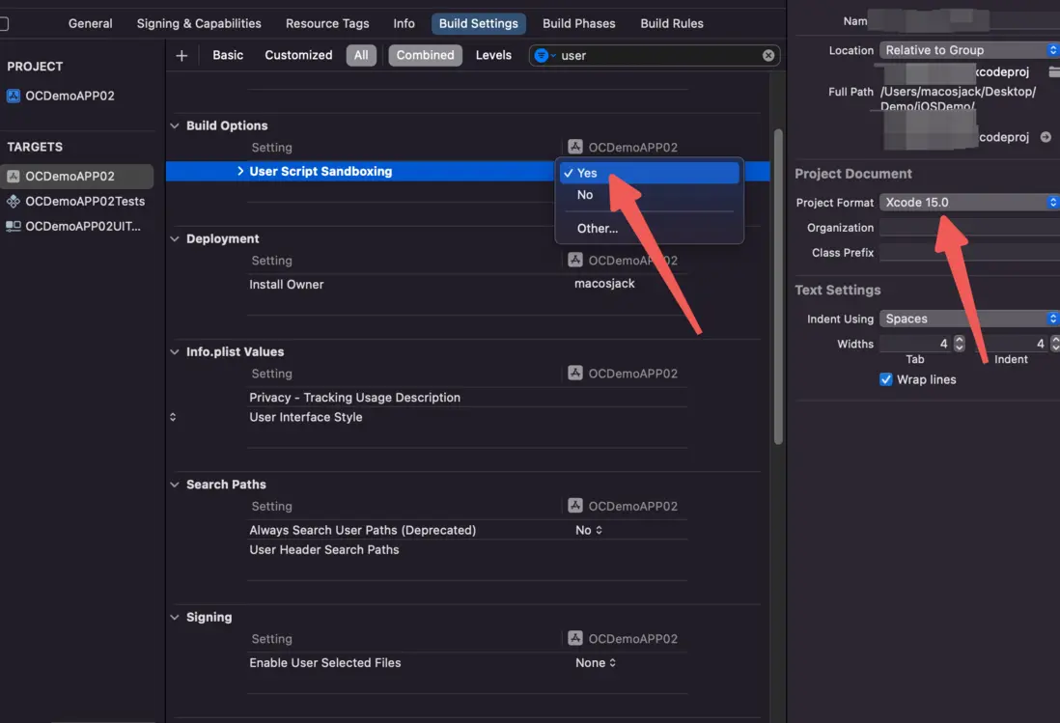The width and height of the screenshot is (1060, 723).
Task: Increment the Tab width stepper
Action: pos(959,340)
